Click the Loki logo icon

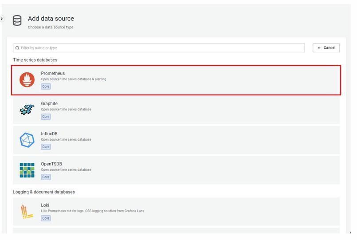pyautogui.click(x=27, y=212)
